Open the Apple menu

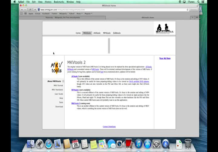[15, 2]
